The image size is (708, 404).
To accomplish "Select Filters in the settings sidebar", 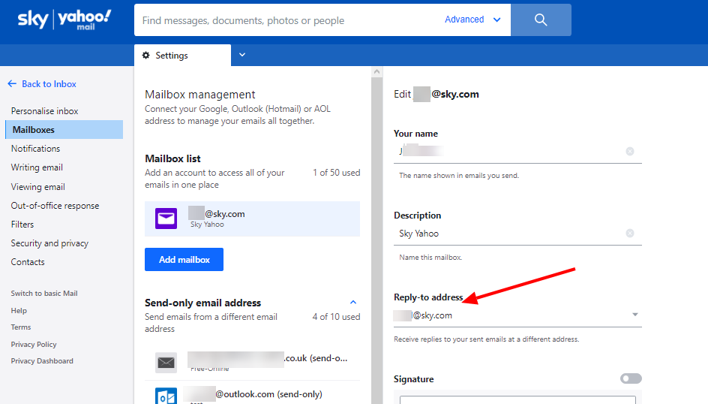I will (22, 225).
